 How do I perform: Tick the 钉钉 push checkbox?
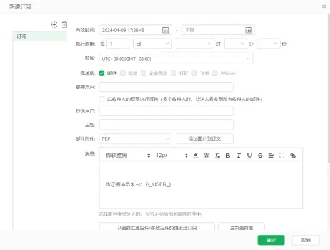173,73
